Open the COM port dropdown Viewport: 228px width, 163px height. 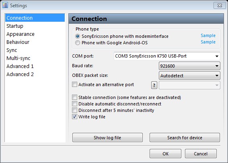pyautogui.click(x=167, y=56)
